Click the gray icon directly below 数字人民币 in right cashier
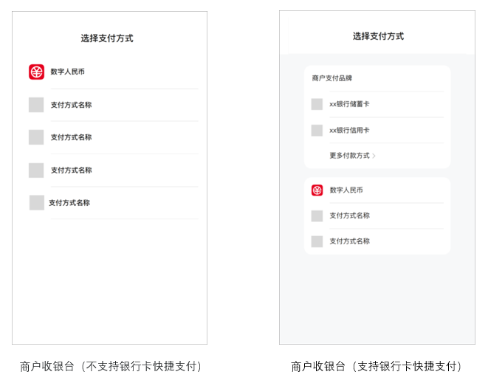The image size is (488, 383). click(x=317, y=215)
